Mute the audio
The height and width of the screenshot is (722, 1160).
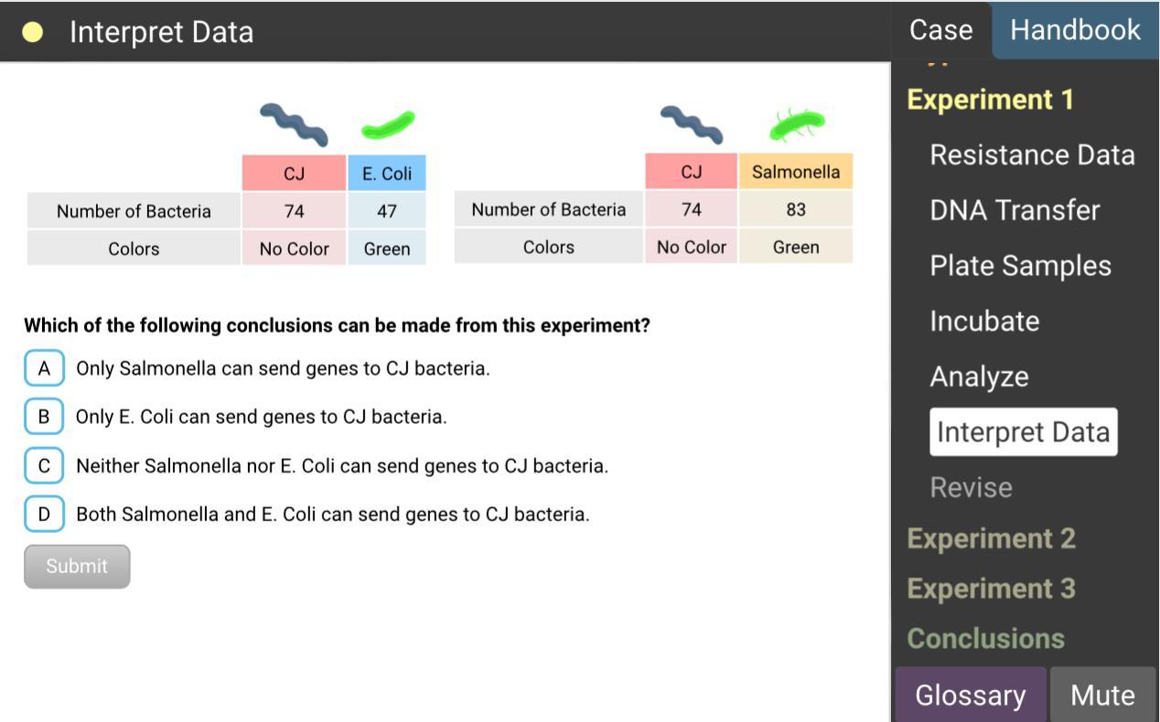[x=1102, y=695]
